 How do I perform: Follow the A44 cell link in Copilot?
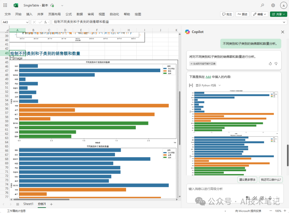208,77
